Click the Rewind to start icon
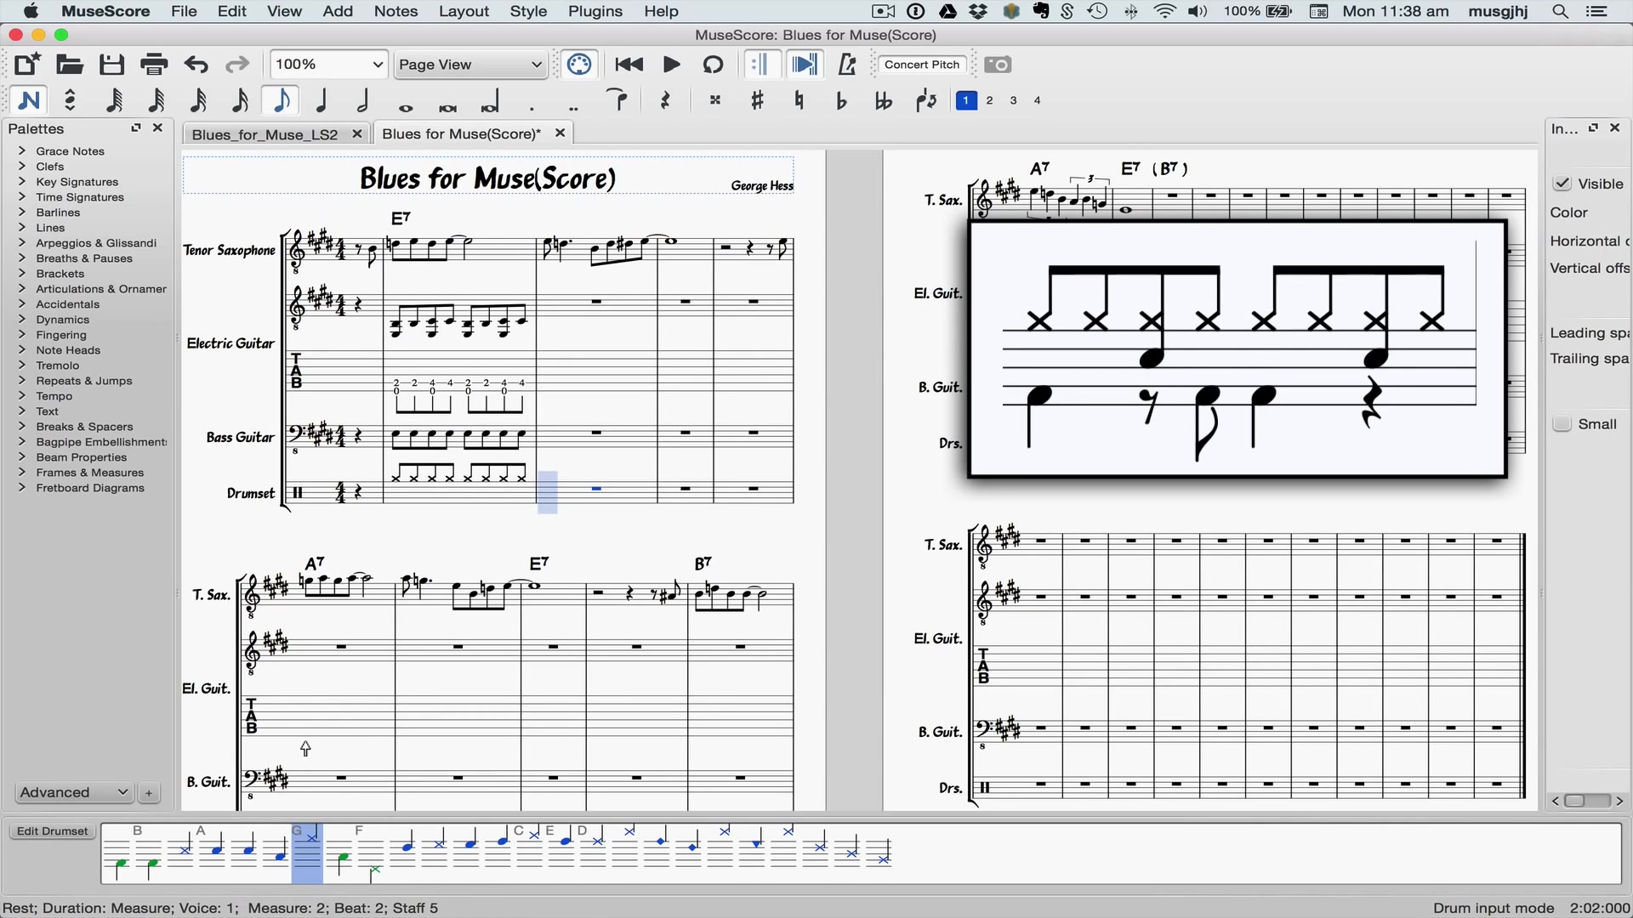 [x=627, y=64]
